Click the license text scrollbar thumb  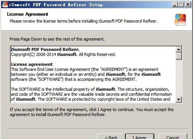coord(179,56)
